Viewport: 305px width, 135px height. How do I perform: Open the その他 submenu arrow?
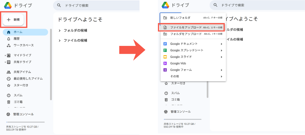point(222,77)
